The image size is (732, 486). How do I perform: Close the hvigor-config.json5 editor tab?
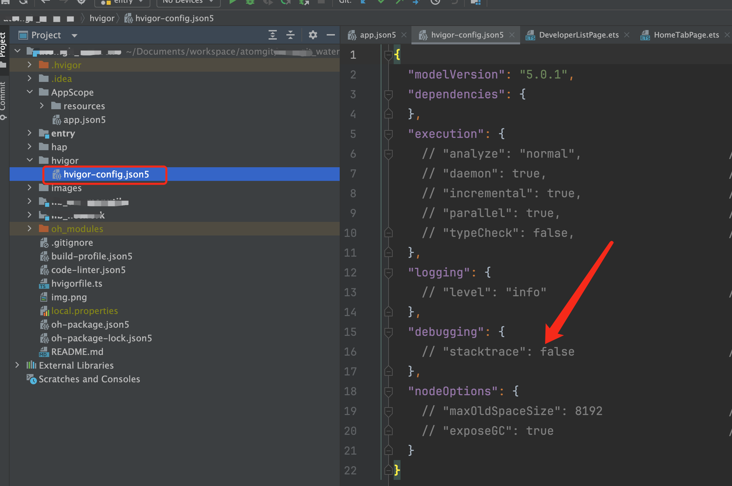(512, 35)
